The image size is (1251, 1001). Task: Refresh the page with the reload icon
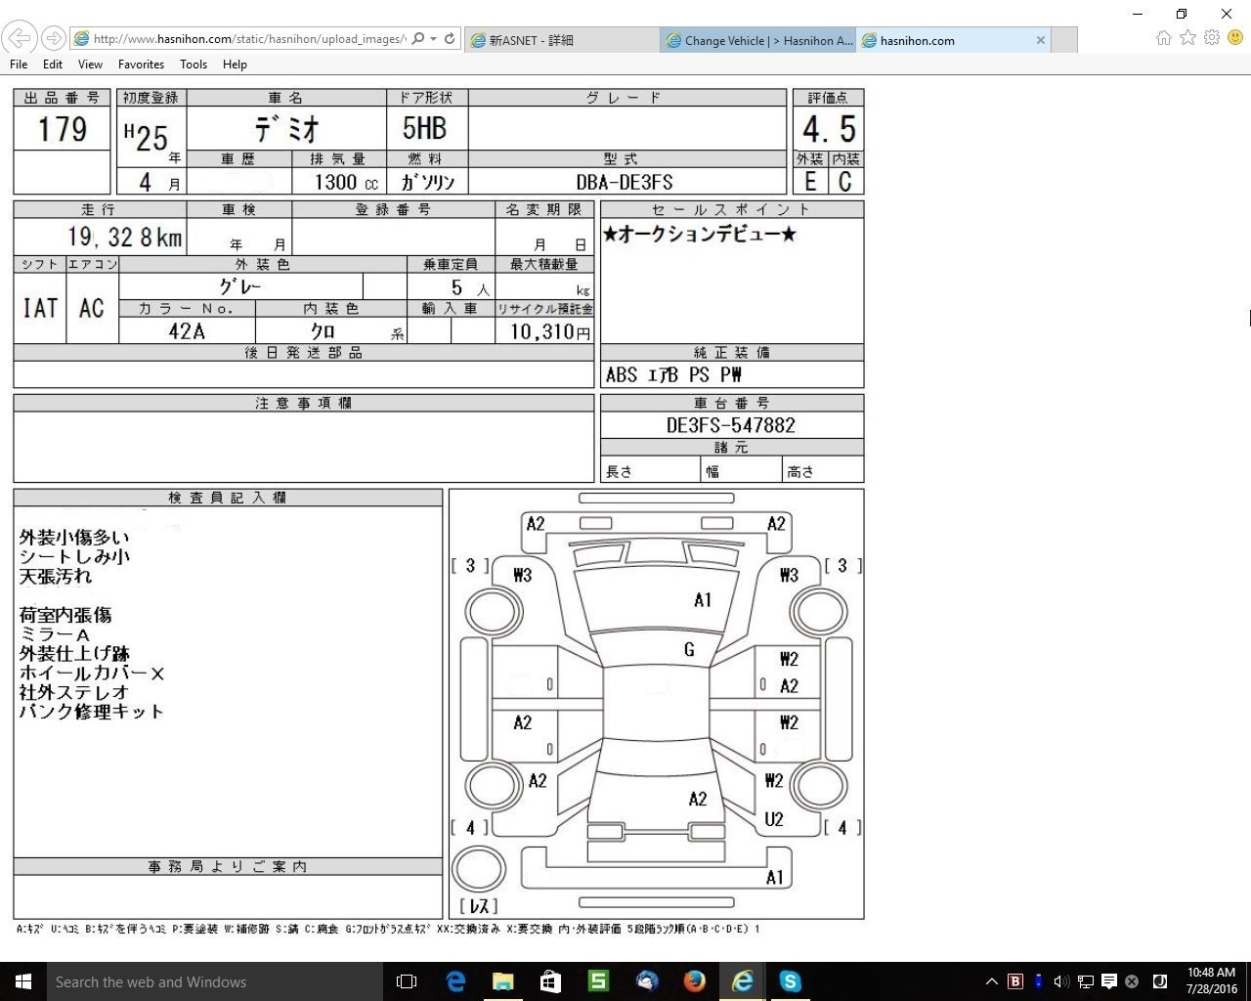450,39
